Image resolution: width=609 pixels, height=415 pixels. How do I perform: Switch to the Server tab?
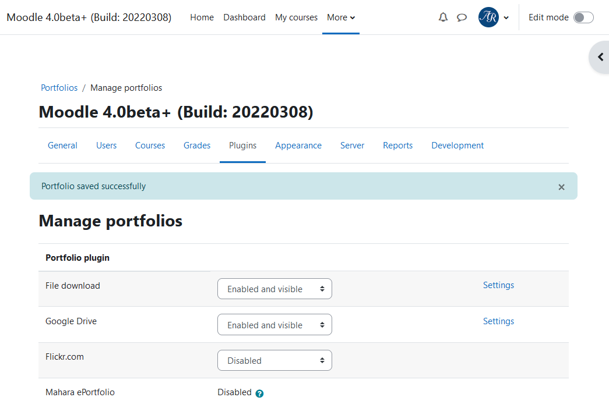[x=352, y=146]
